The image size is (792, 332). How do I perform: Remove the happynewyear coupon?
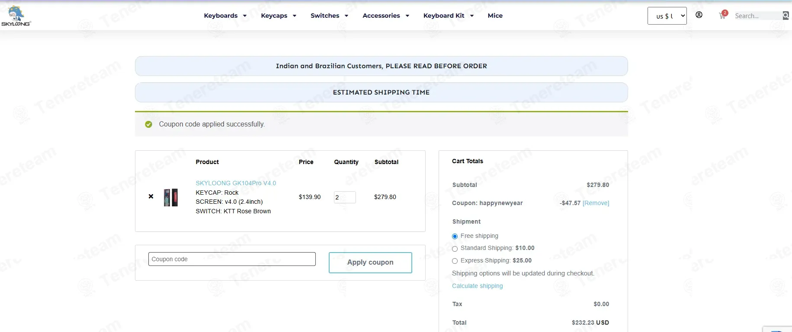pos(596,203)
